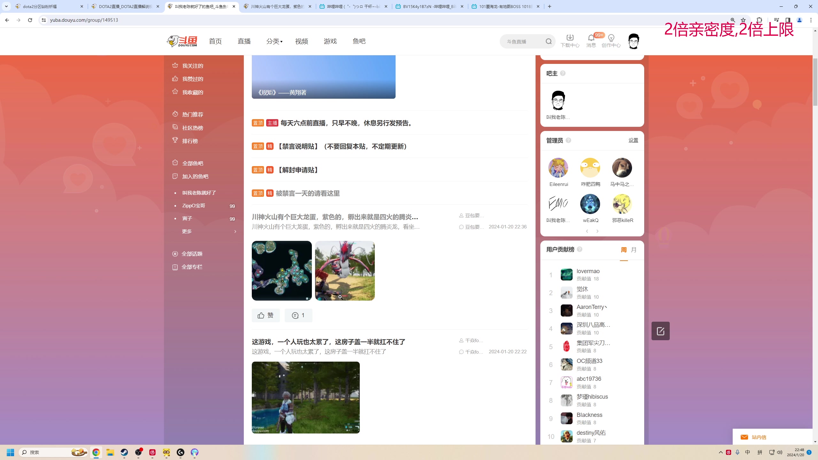Click the like 赞 button on first post
The width and height of the screenshot is (818, 460).
tap(266, 315)
